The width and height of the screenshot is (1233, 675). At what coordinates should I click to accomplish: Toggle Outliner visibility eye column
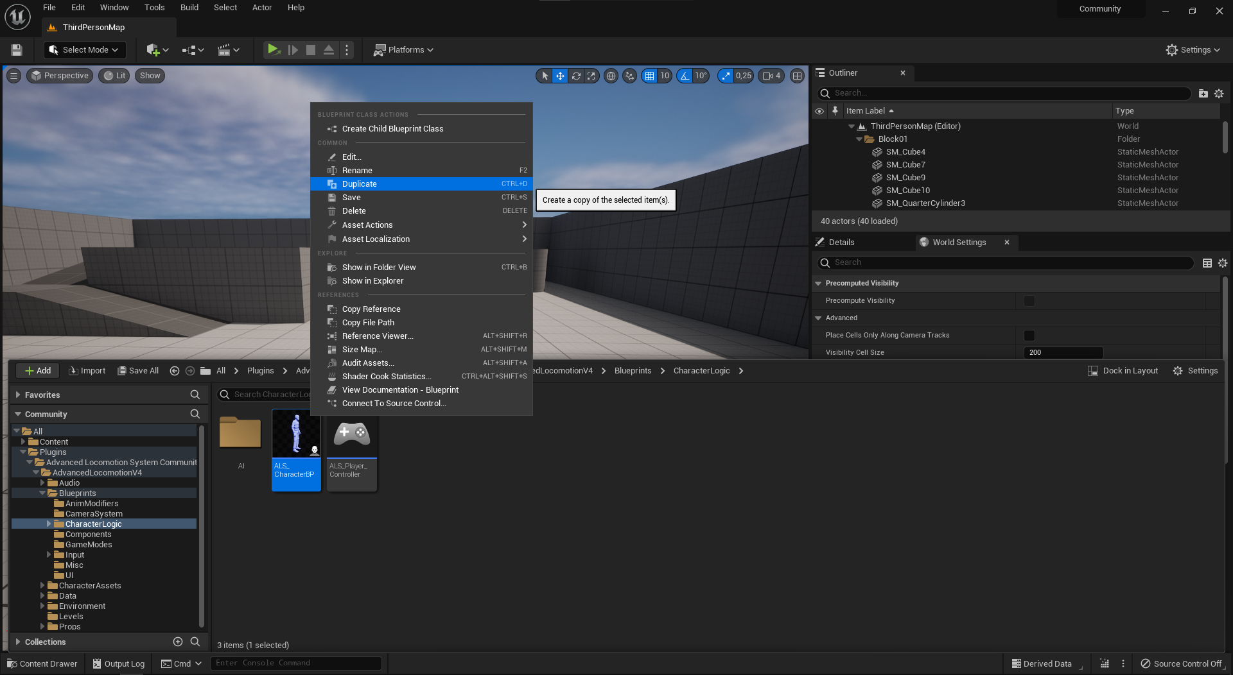[819, 111]
